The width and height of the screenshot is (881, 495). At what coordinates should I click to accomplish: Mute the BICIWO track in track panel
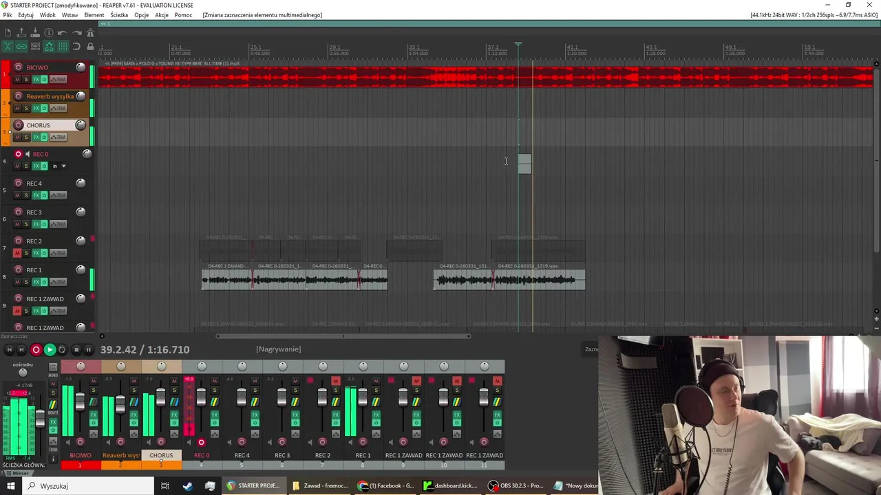click(x=18, y=79)
